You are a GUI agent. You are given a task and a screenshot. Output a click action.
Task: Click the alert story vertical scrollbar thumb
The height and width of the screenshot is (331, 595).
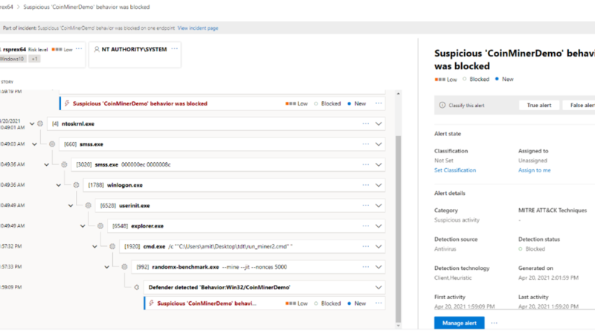(x=398, y=229)
